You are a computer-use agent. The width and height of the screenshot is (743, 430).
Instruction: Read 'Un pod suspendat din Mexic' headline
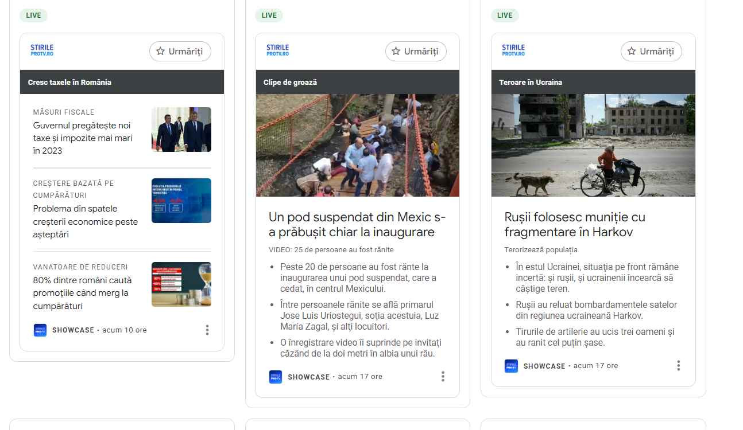pos(357,225)
